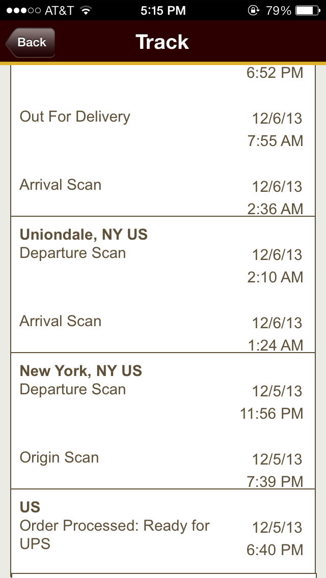
Task: Tap the Wi-Fi status icon
Action: 86,10
